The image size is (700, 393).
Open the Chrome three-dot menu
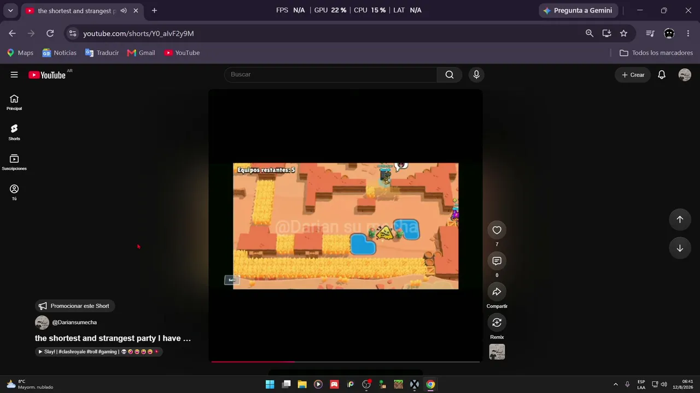click(x=688, y=33)
